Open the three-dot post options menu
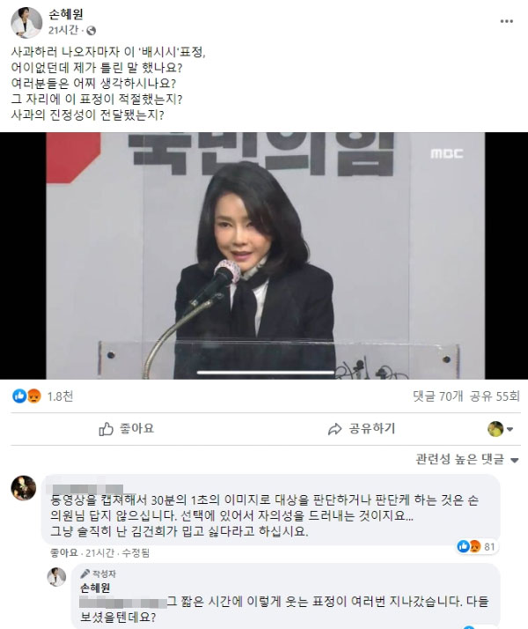Screen dimensions: 528x629 tap(506, 21)
